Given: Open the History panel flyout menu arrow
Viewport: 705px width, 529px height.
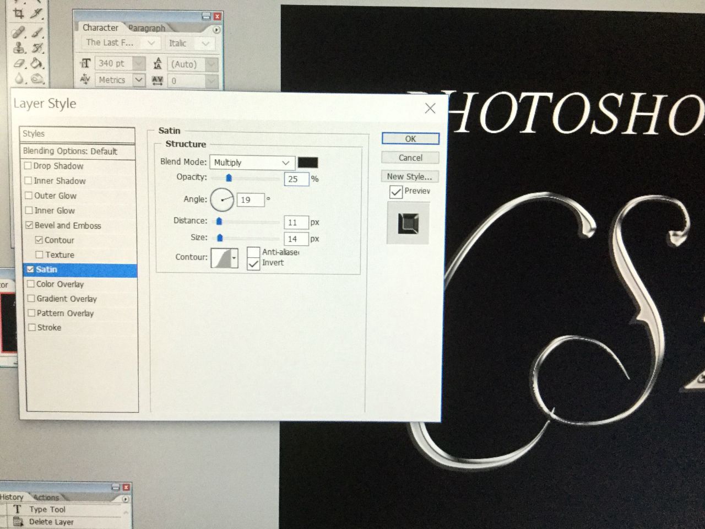Looking at the screenshot, I should pyautogui.click(x=126, y=499).
